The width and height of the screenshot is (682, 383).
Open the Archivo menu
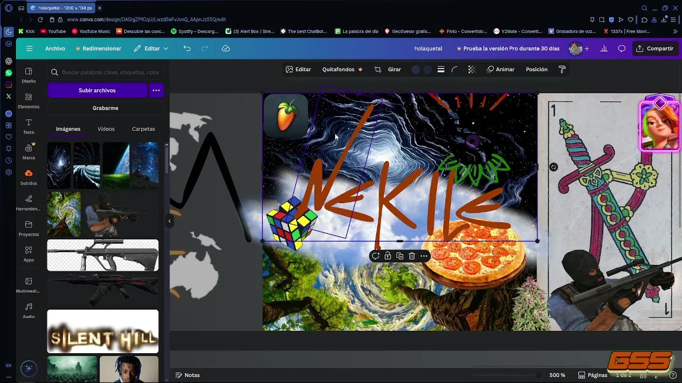pyautogui.click(x=55, y=48)
